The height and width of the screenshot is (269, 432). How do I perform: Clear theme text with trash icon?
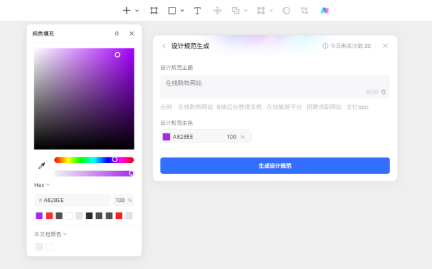pyautogui.click(x=383, y=92)
